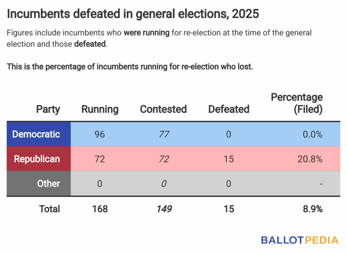The width and height of the screenshot is (347, 253).
Task: Click the Democratic contested value 77
Action: click(164, 134)
